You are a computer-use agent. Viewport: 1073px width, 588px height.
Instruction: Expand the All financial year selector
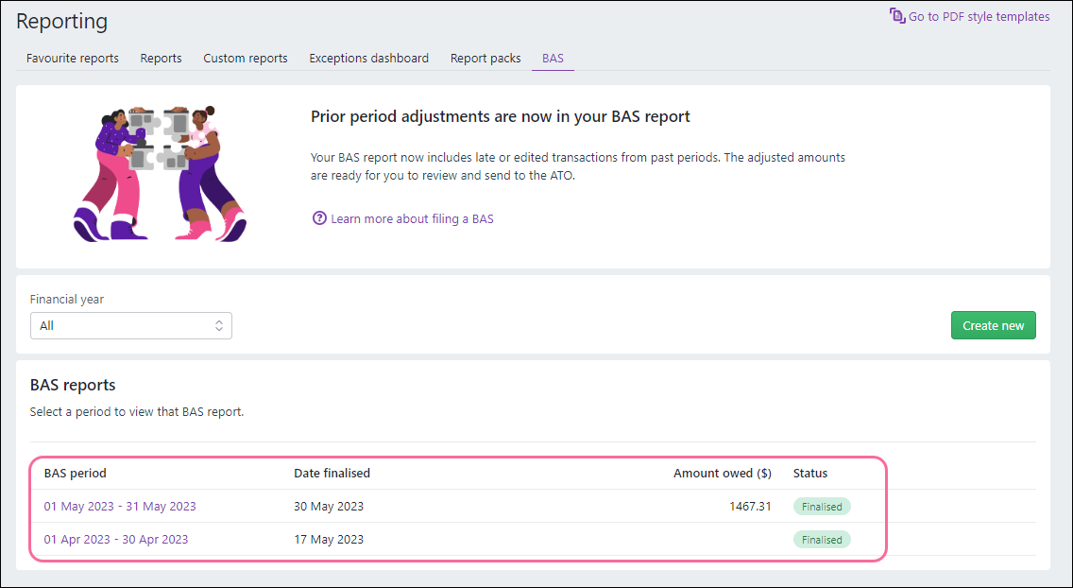130,325
